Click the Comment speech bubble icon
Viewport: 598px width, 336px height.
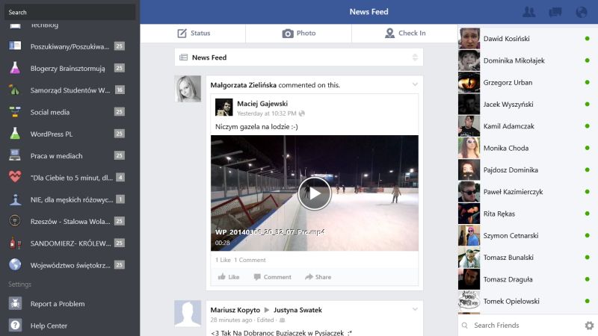pyautogui.click(x=257, y=277)
